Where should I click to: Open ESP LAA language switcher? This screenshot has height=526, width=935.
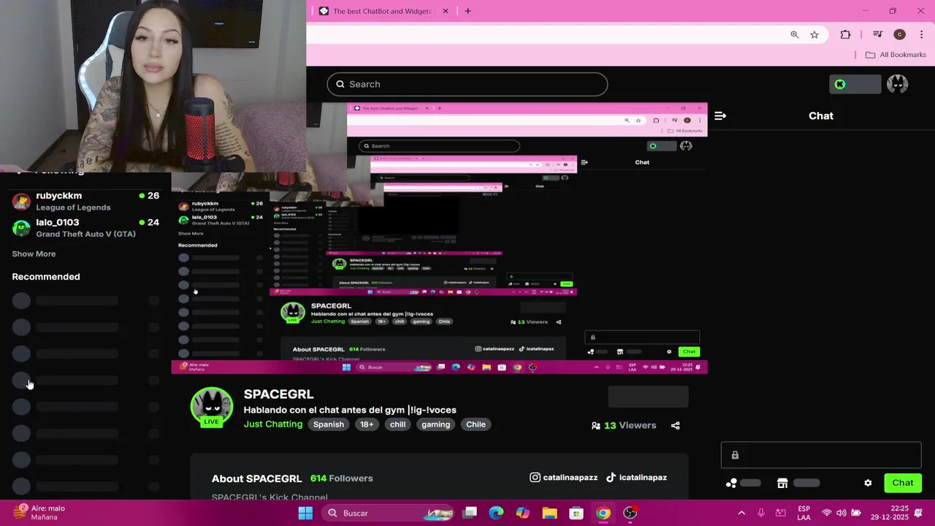804,513
